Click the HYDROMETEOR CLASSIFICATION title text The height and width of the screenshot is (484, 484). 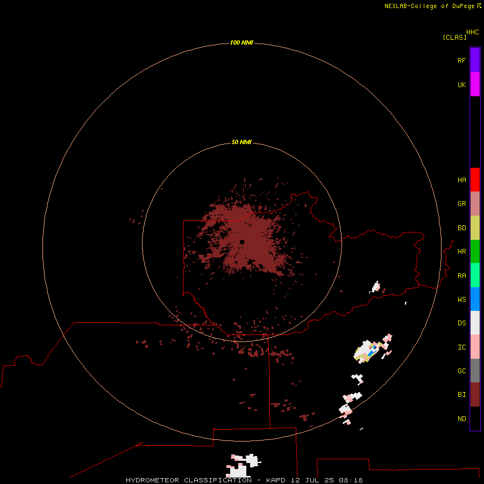click(189, 480)
